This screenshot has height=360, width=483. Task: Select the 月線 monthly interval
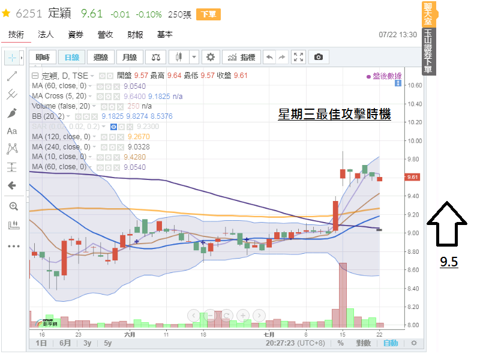point(130,57)
